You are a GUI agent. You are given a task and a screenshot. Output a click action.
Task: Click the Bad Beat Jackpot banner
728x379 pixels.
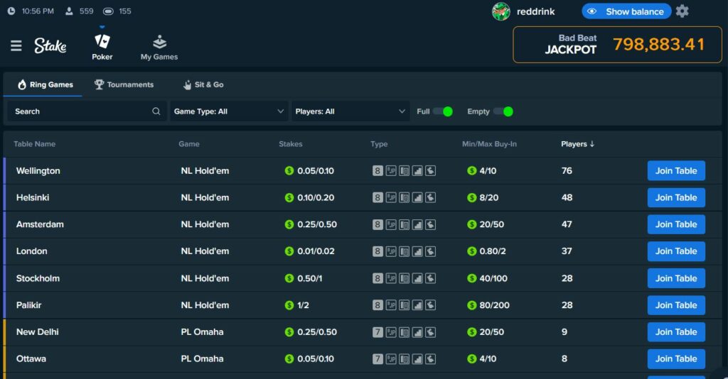point(617,45)
